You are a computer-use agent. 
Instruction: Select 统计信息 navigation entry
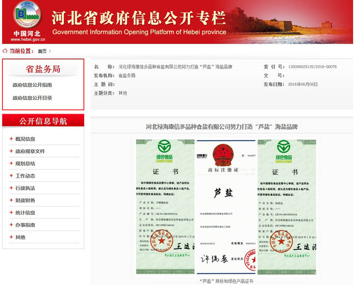point(25,213)
